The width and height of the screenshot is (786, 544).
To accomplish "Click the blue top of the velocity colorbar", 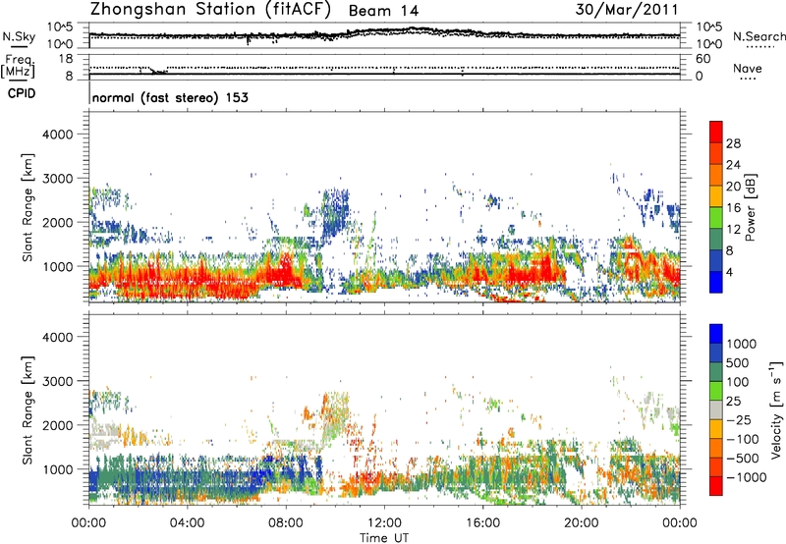I will tap(716, 334).
